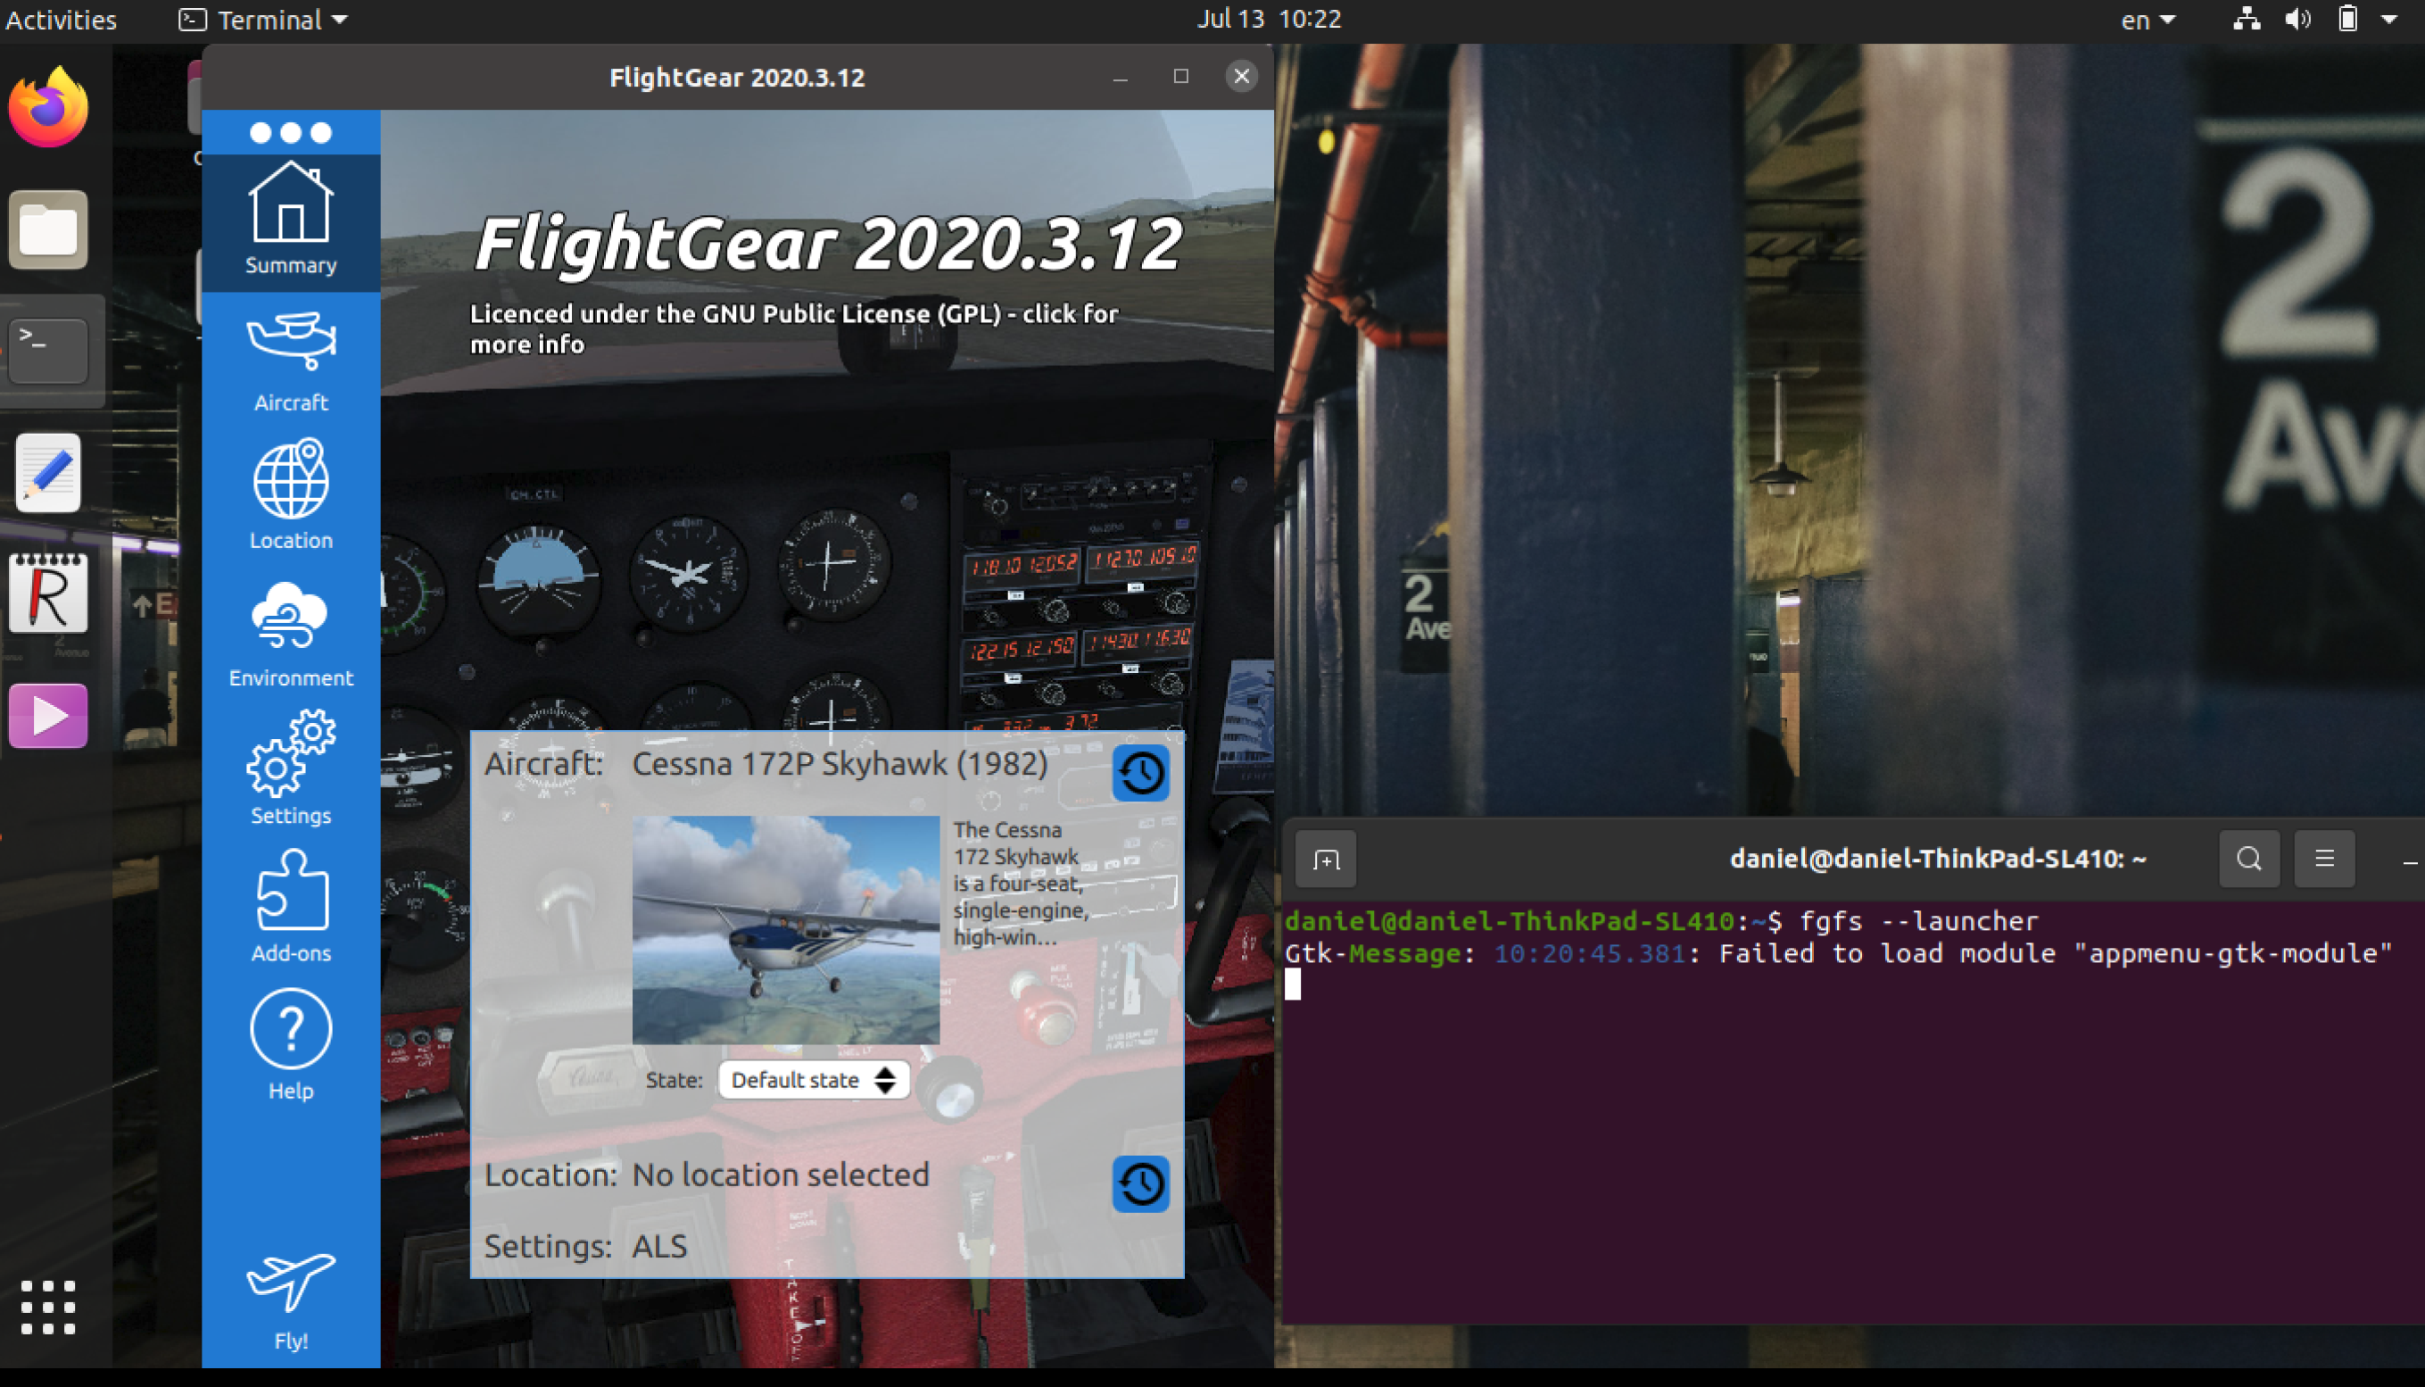Click the Cessna 172P preview image

[785, 929]
